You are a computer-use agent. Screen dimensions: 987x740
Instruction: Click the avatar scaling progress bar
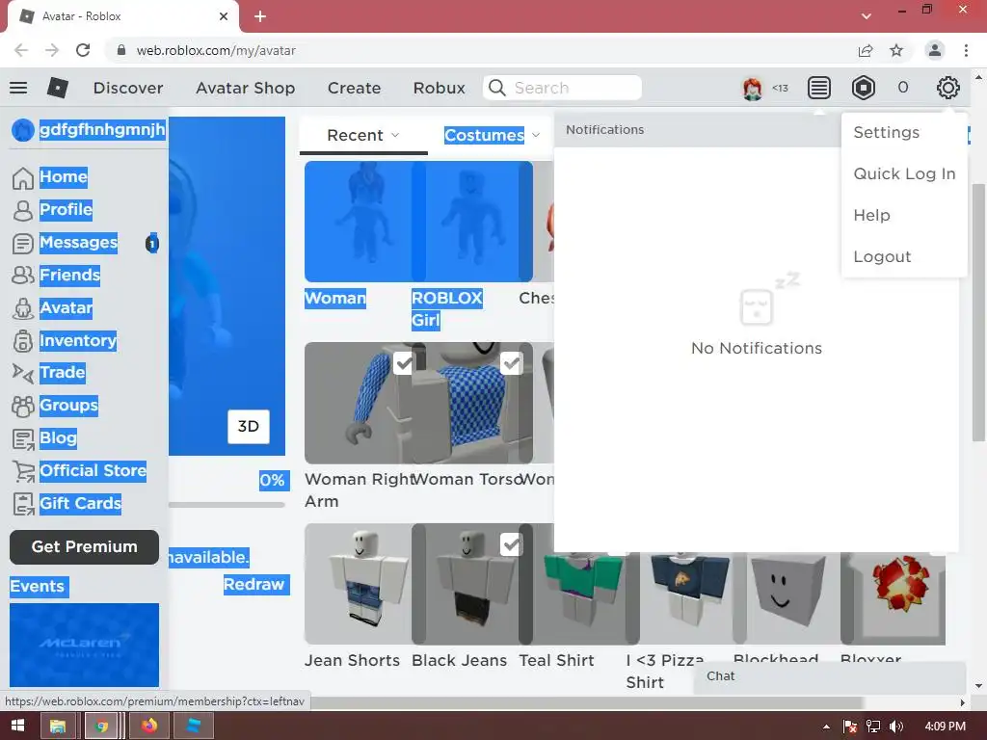[x=227, y=505]
